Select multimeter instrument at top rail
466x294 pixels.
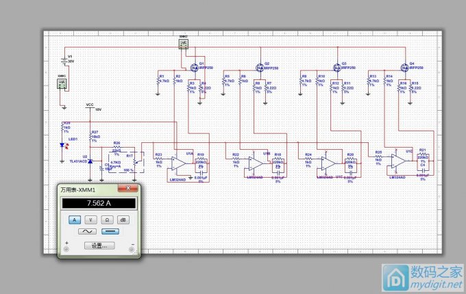click(x=184, y=44)
